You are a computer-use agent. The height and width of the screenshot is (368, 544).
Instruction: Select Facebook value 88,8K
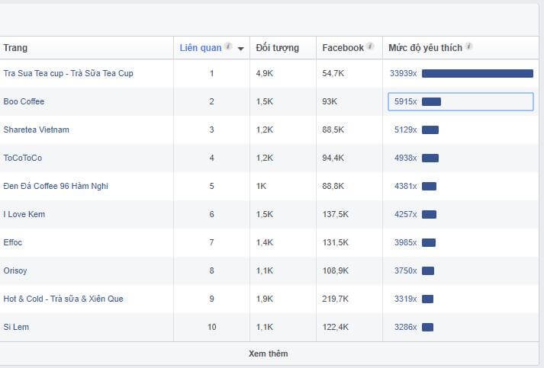(333, 186)
